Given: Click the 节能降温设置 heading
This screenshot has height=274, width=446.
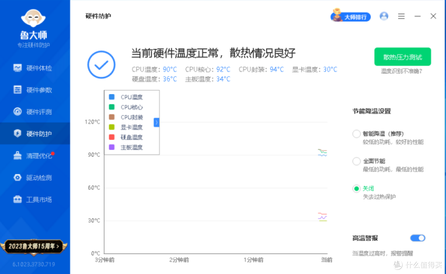Looking at the screenshot, I should 372,111.
